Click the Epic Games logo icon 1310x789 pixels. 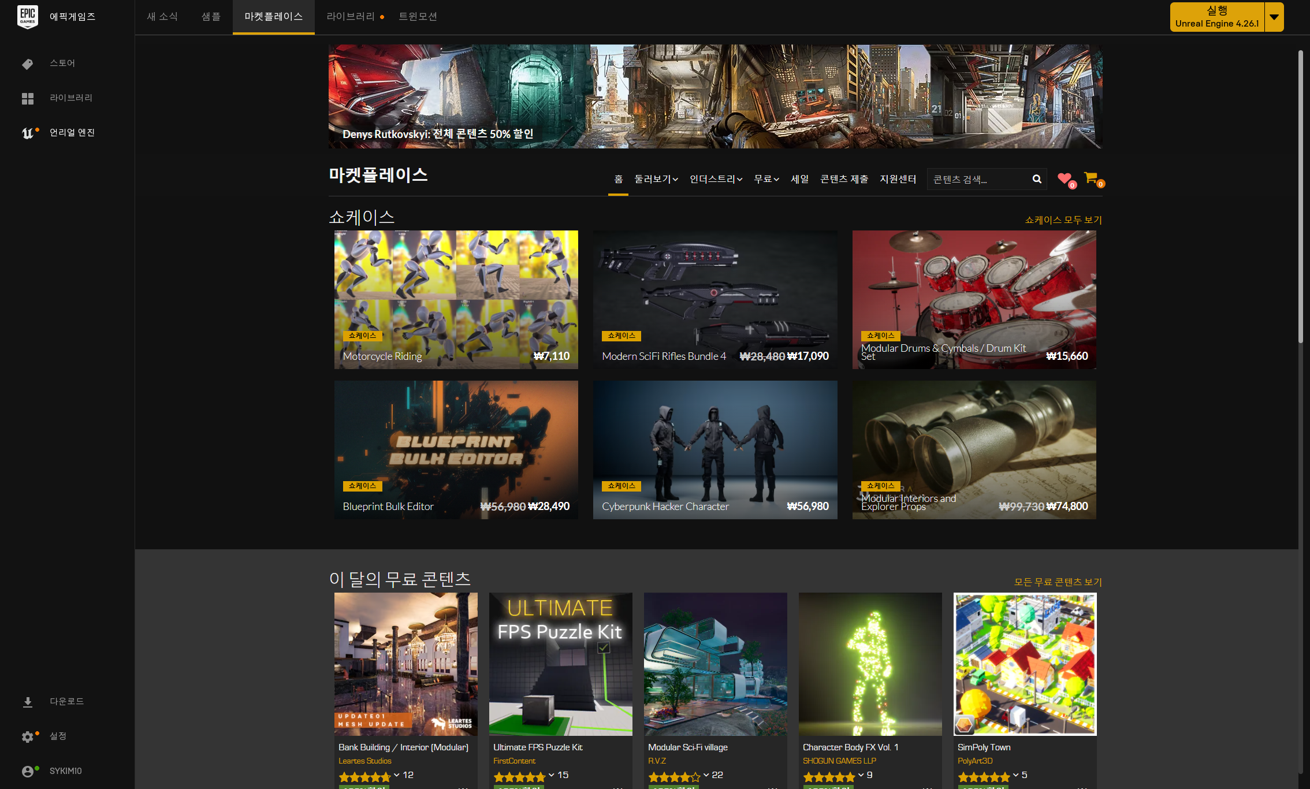[27, 17]
